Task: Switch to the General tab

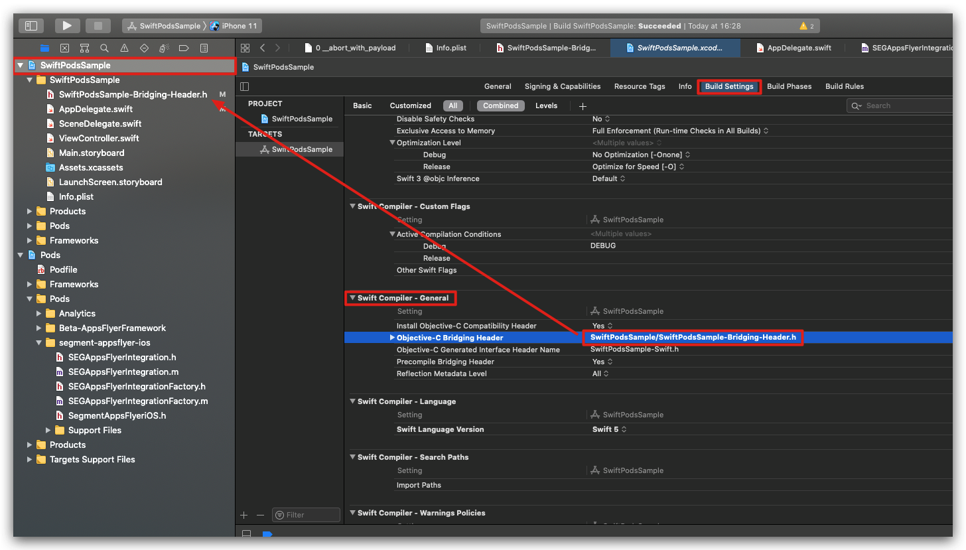Action: (x=498, y=86)
